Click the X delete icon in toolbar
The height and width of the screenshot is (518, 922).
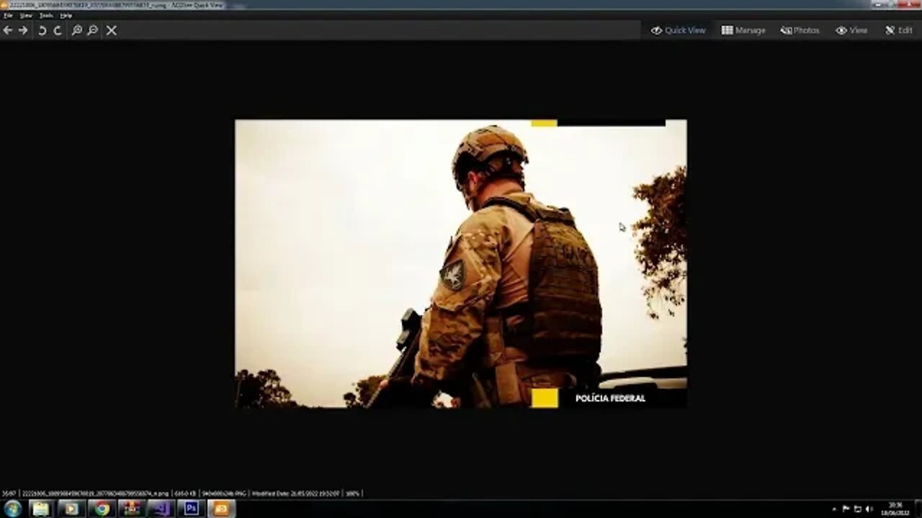[x=112, y=30]
